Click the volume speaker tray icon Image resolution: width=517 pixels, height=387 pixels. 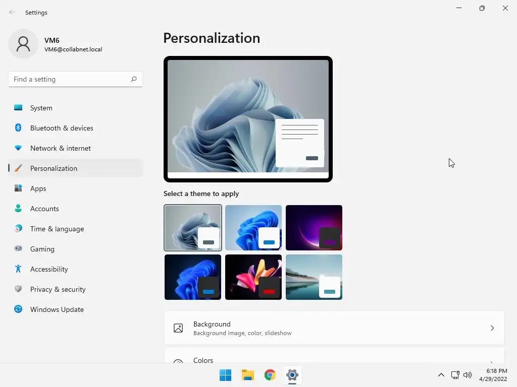pos(468,375)
